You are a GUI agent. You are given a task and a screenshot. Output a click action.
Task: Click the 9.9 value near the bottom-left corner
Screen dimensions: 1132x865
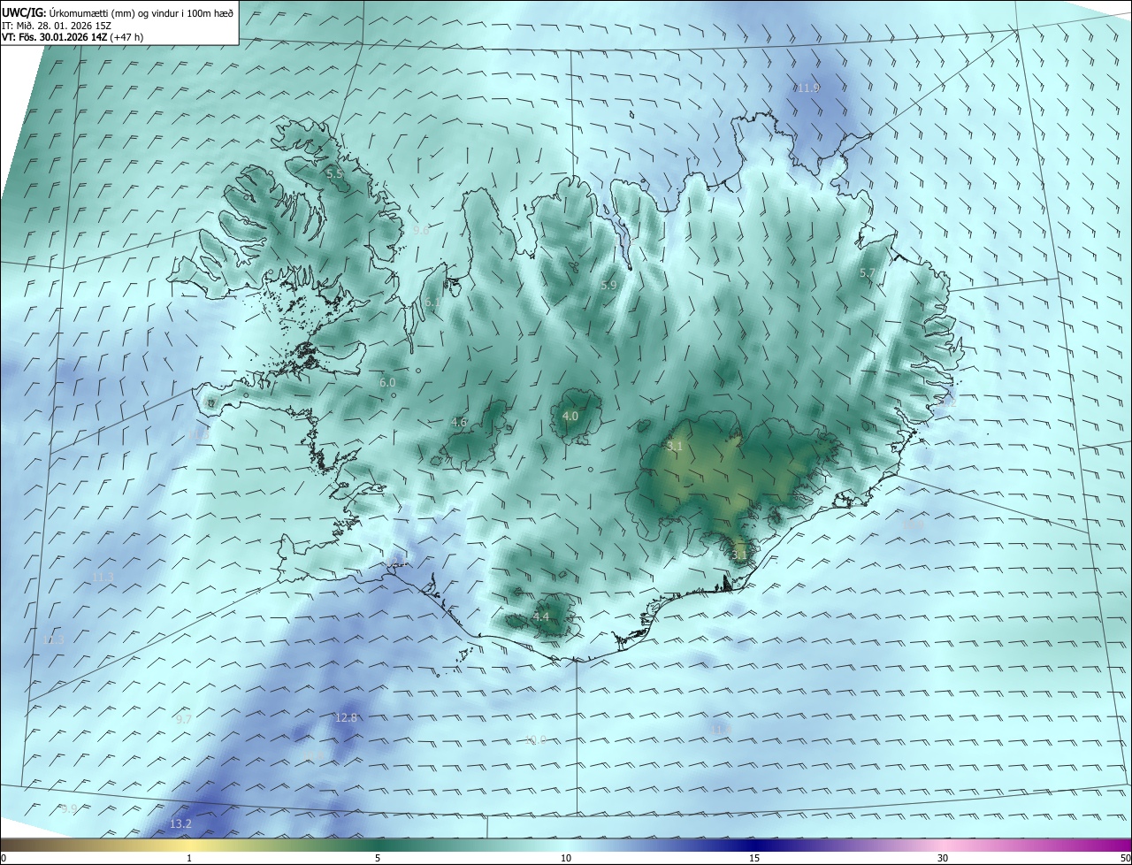(69, 808)
